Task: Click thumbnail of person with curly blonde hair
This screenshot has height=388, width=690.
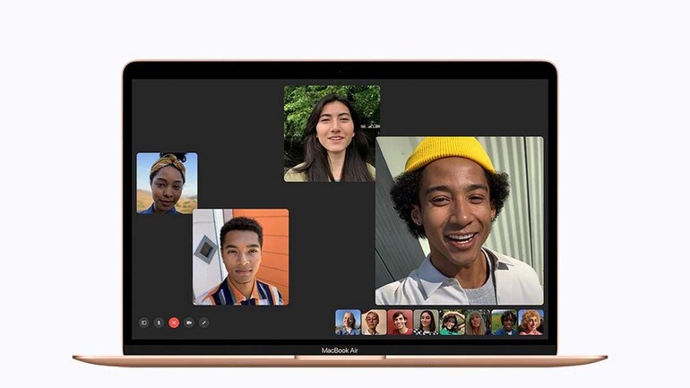Action: 530,322
